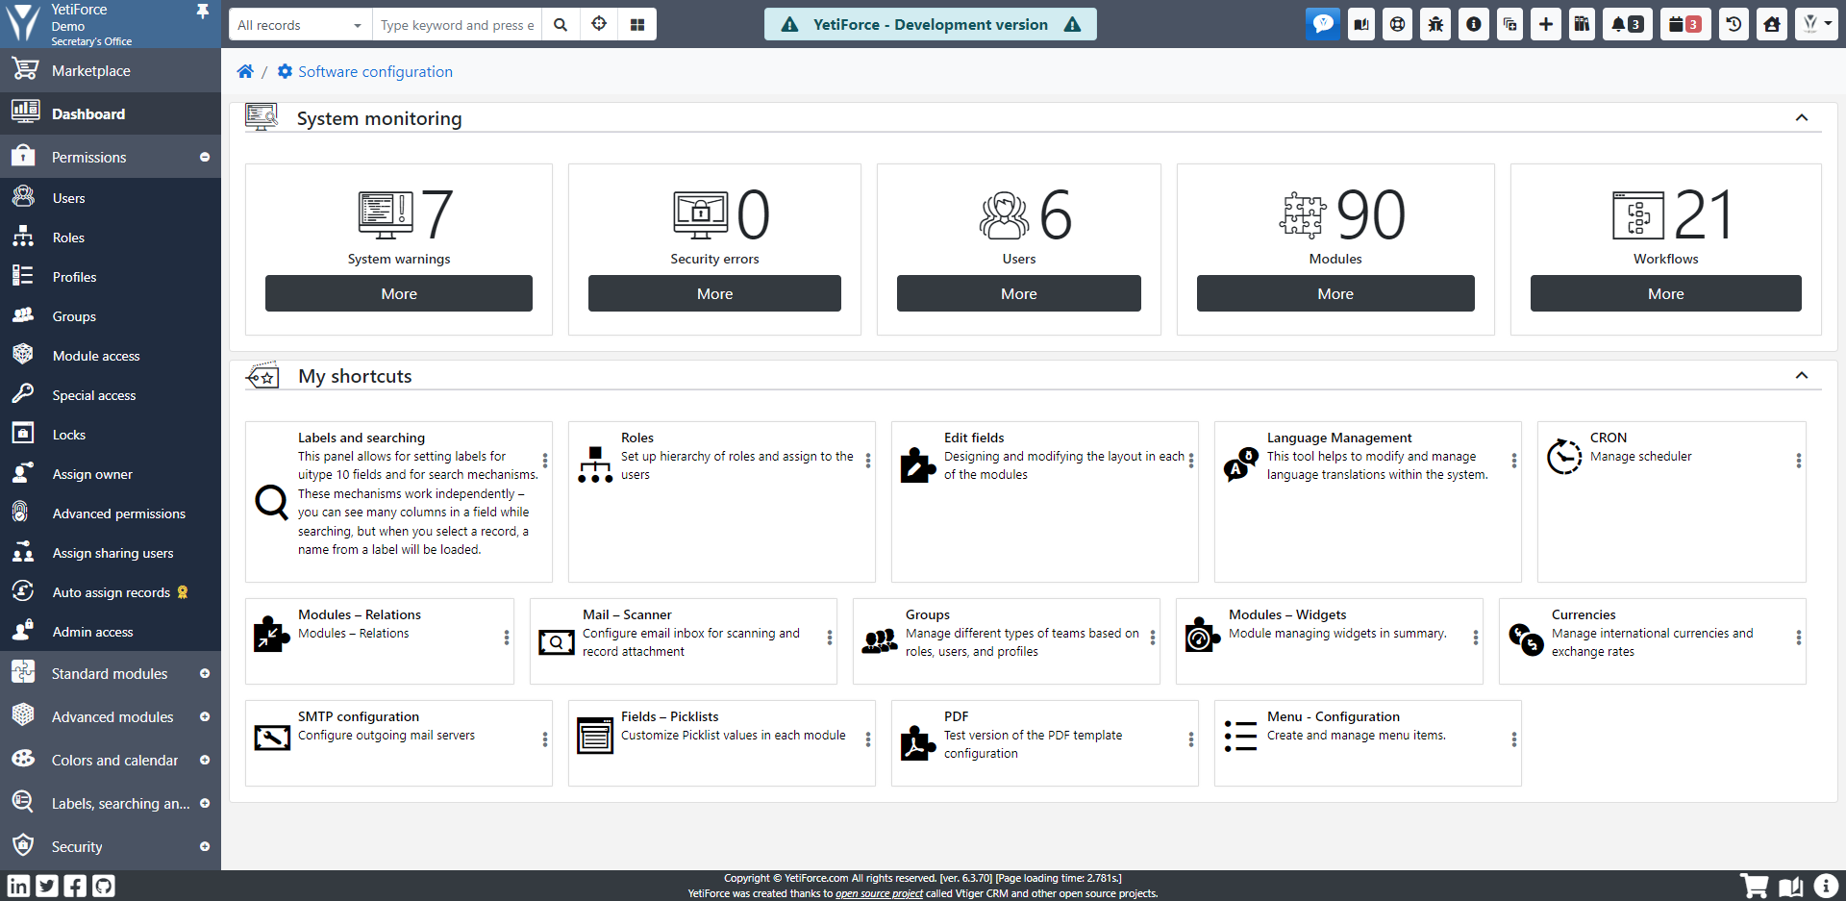Open options menu for Labels and searching card
This screenshot has width=1846, height=901.
point(545,461)
